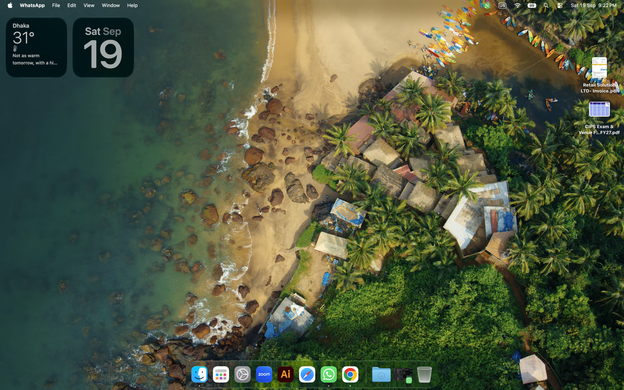Open the WhatsApp application menu
This screenshot has height=390, width=624.
coord(32,5)
